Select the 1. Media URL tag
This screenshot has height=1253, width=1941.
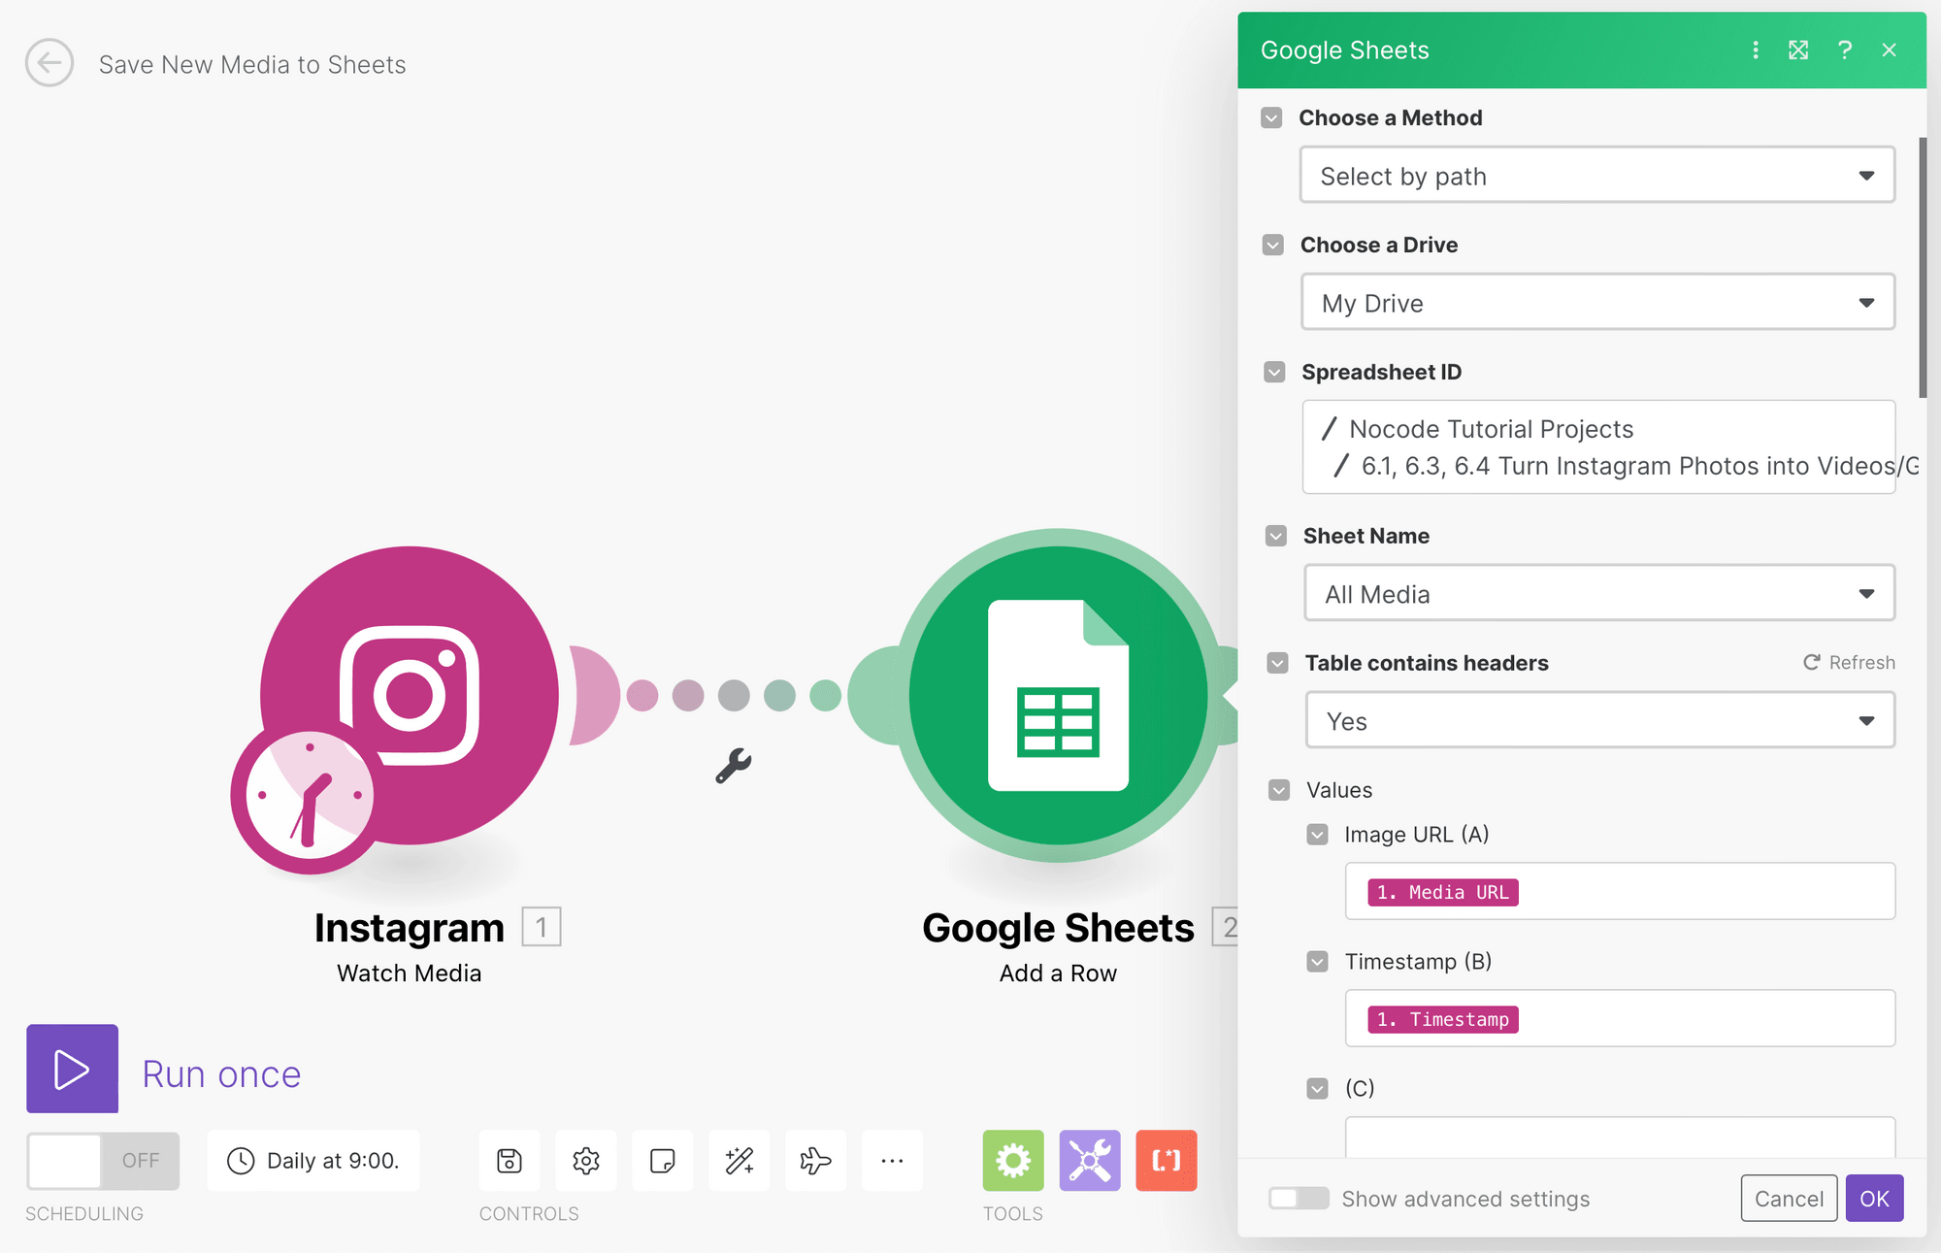[x=1443, y=893]
